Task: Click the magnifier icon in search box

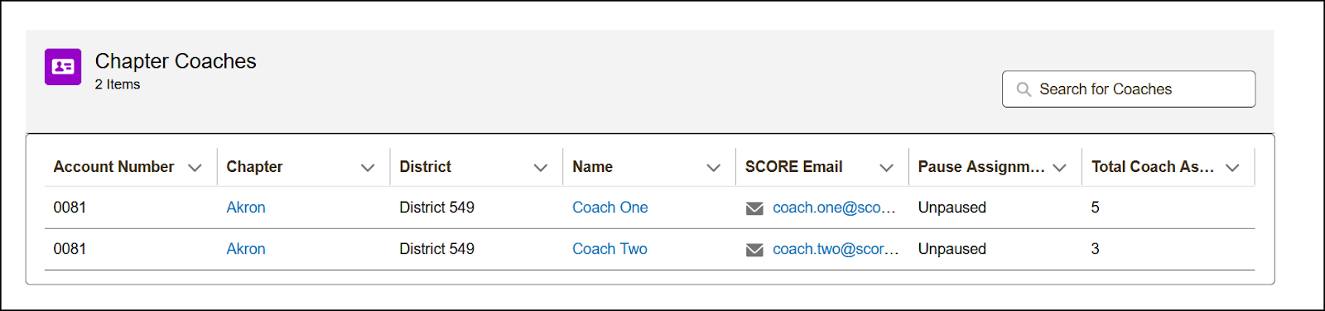Action: point(1024,89)
